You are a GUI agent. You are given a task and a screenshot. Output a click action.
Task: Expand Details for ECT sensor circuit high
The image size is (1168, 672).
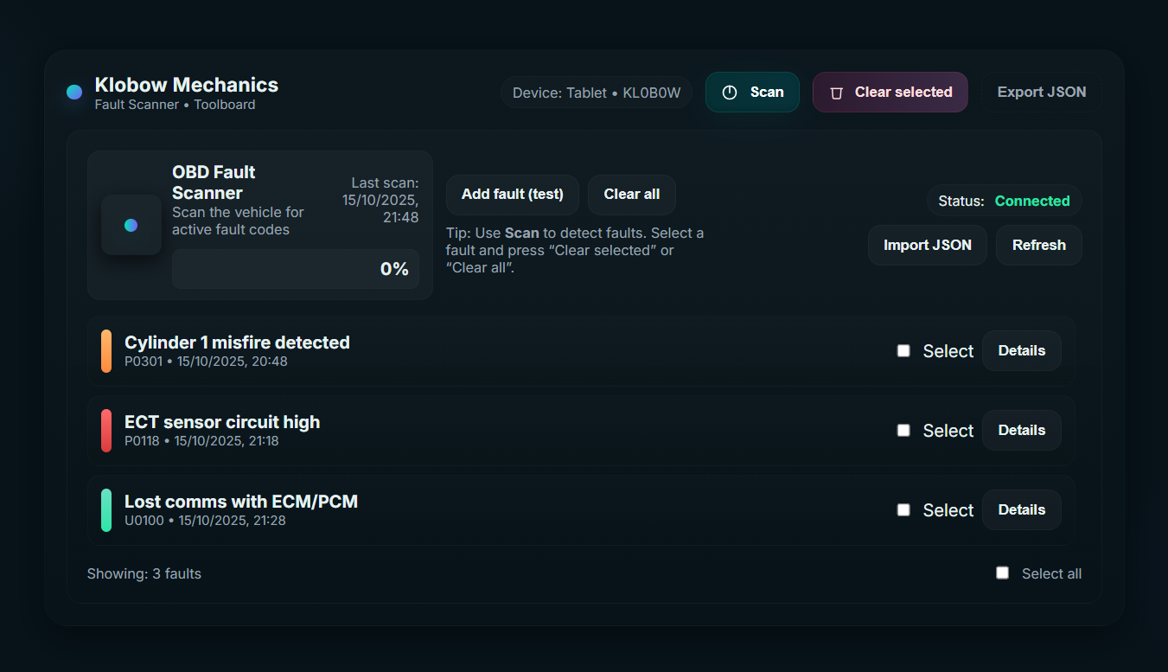click(1021, 431)
